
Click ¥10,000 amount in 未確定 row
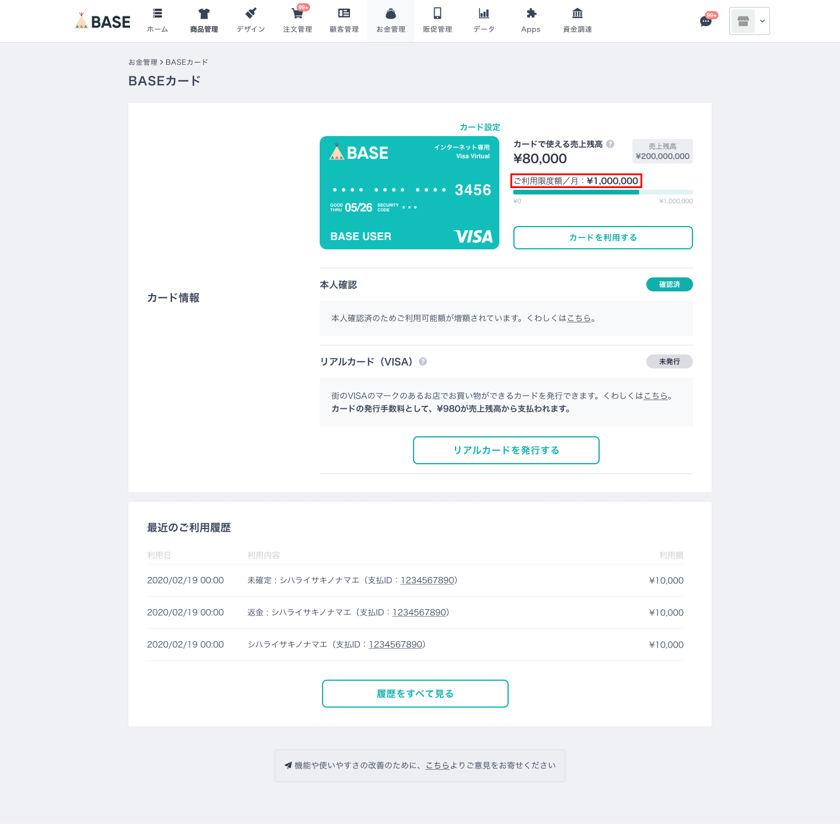coord(666,580)
